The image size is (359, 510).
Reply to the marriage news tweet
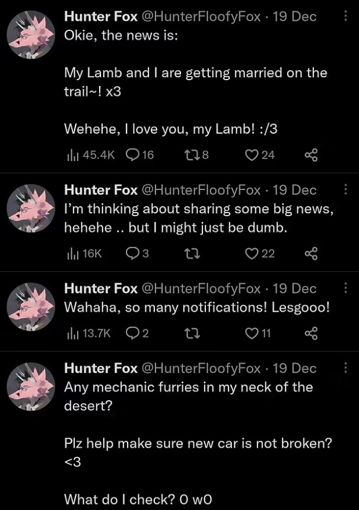pos(133,155)
